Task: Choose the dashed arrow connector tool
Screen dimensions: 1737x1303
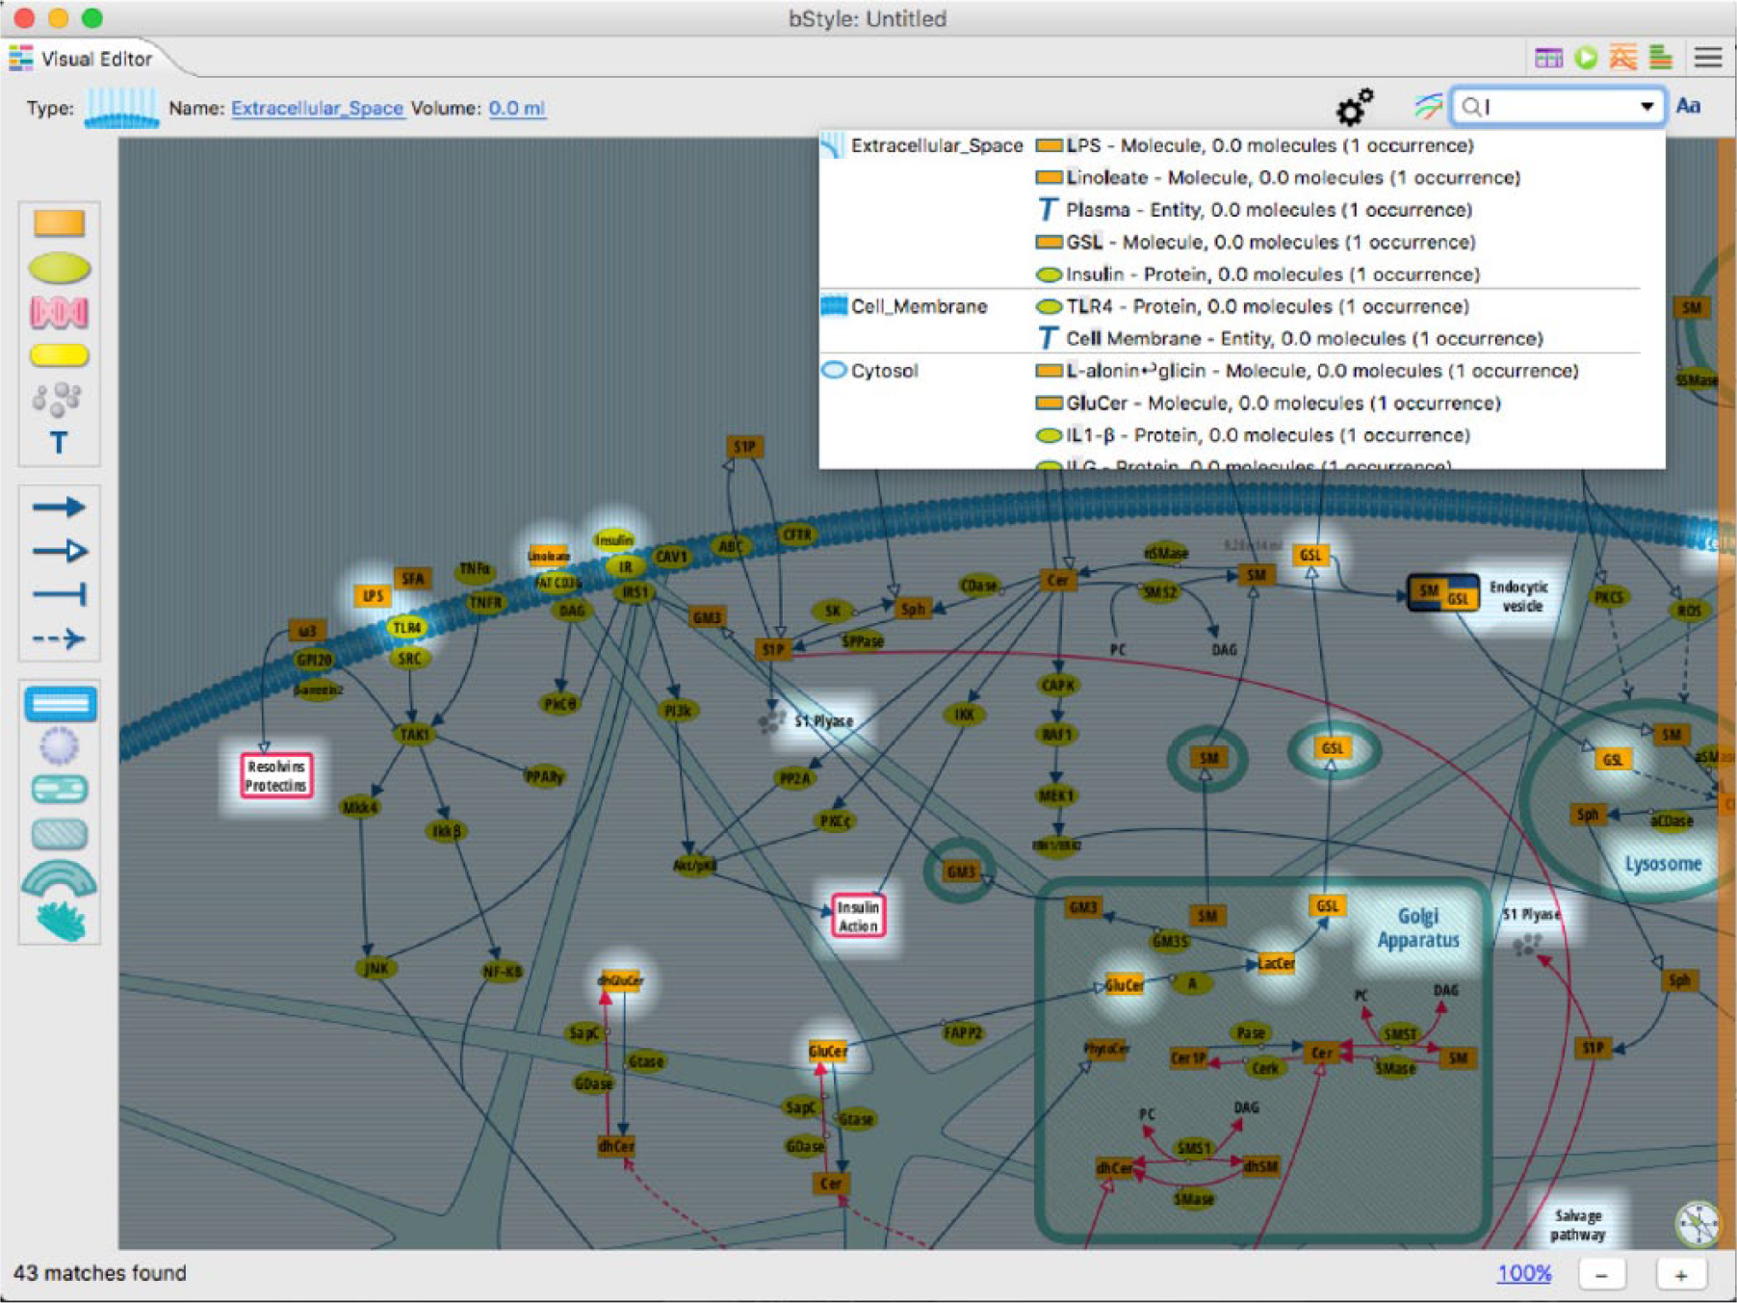Action: 59,638
